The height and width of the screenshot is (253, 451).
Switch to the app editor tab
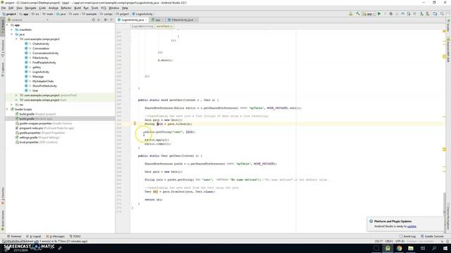pyautogui.click(x=158, y=20)
